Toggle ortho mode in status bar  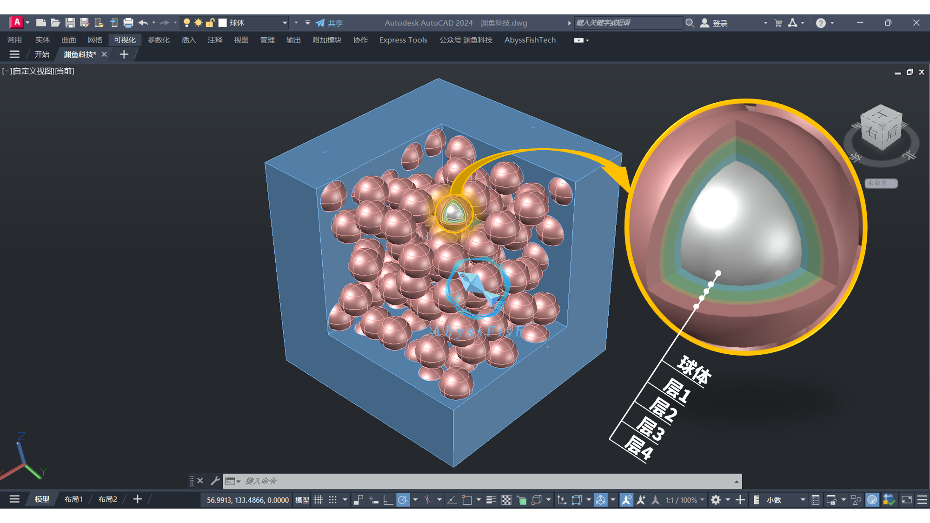click(388, 500)
